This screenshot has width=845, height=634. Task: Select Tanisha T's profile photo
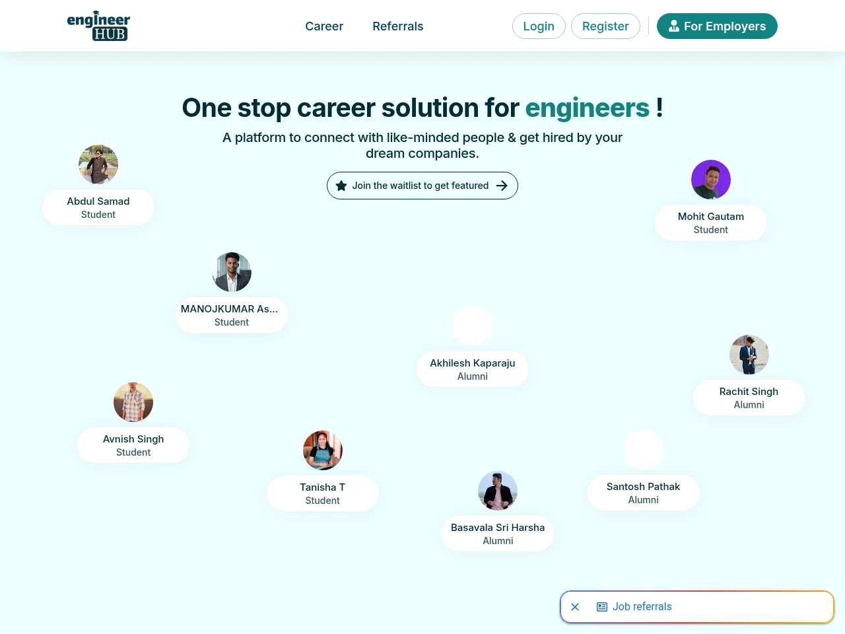click(323, 450)
